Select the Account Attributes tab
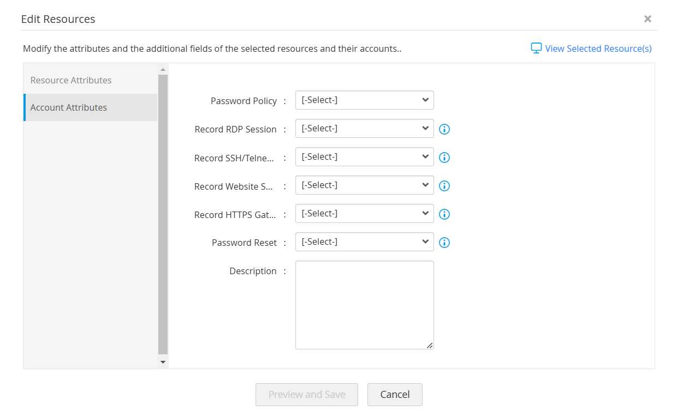 69,107
